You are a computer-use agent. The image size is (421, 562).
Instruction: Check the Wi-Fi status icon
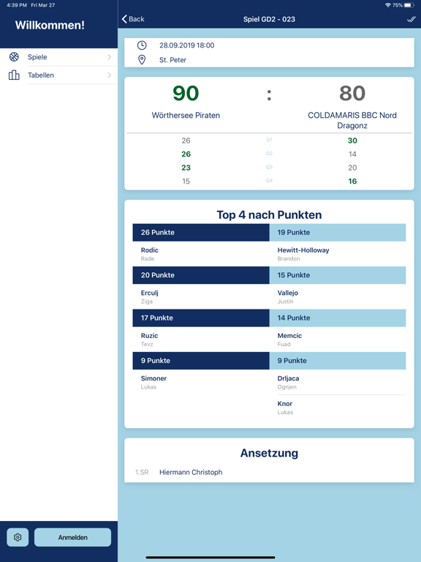point(387,5)
